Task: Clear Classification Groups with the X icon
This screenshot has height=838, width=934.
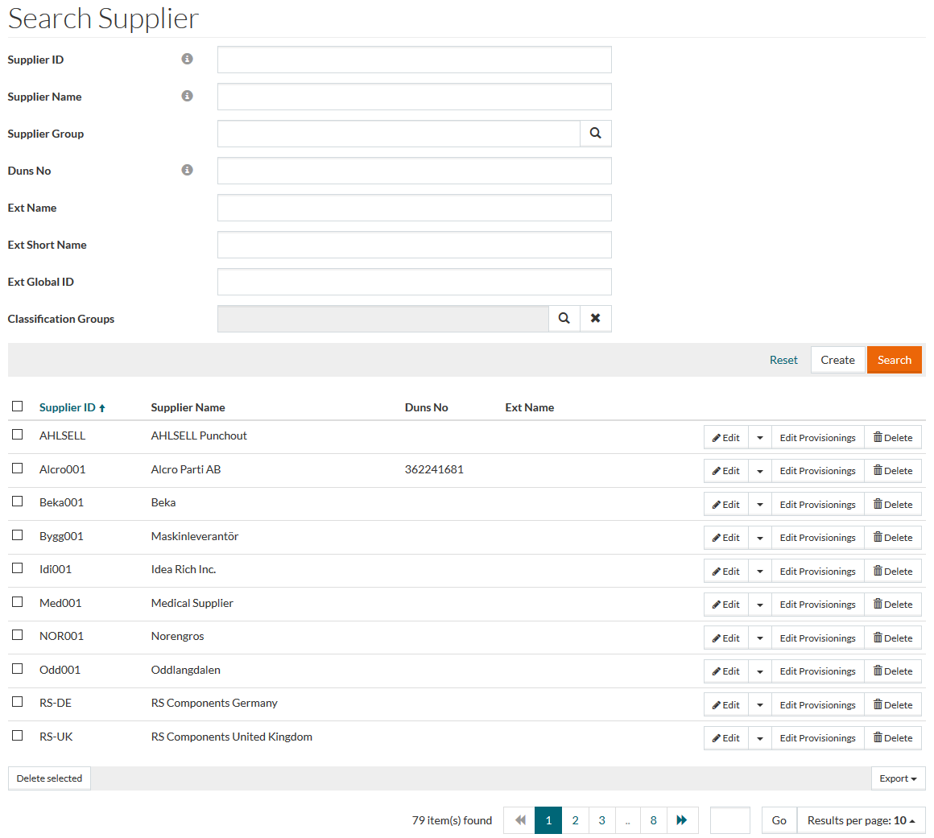Action: (x=595, y=319)
